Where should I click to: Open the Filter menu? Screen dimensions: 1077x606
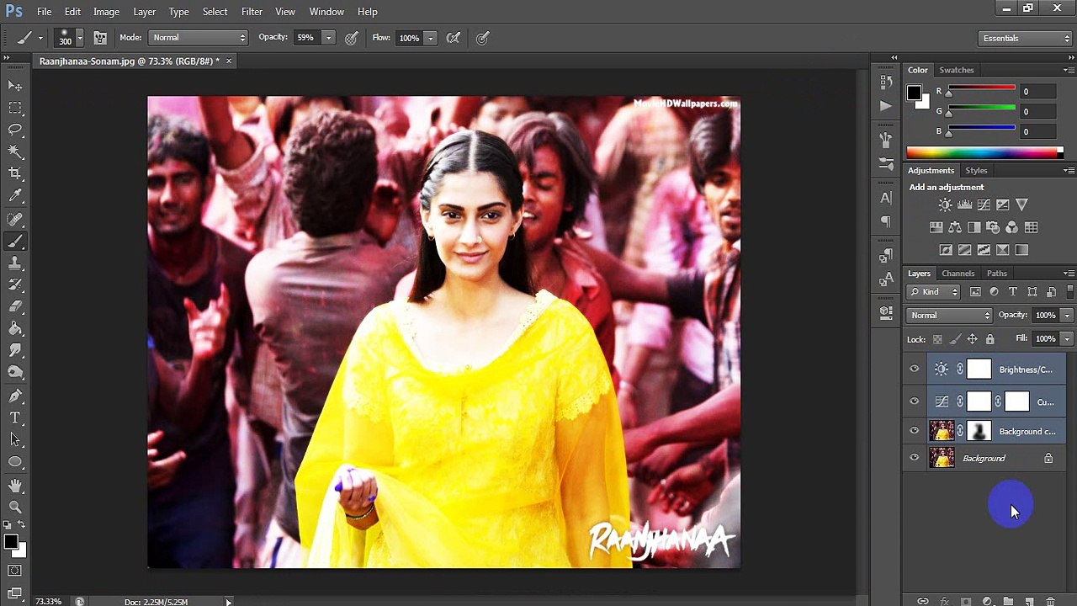(x=252, y=12)
